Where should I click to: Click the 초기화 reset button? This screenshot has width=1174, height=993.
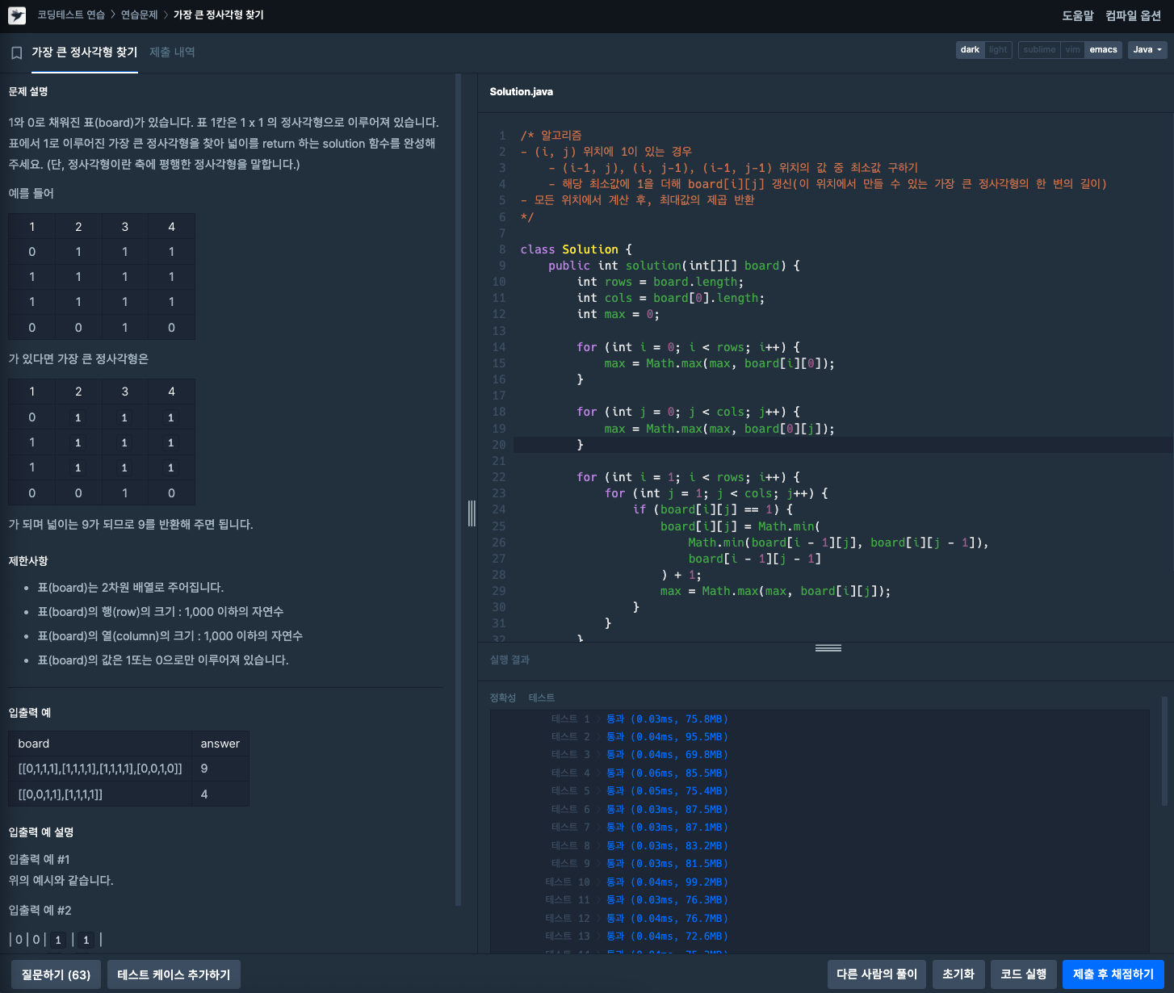958,974
